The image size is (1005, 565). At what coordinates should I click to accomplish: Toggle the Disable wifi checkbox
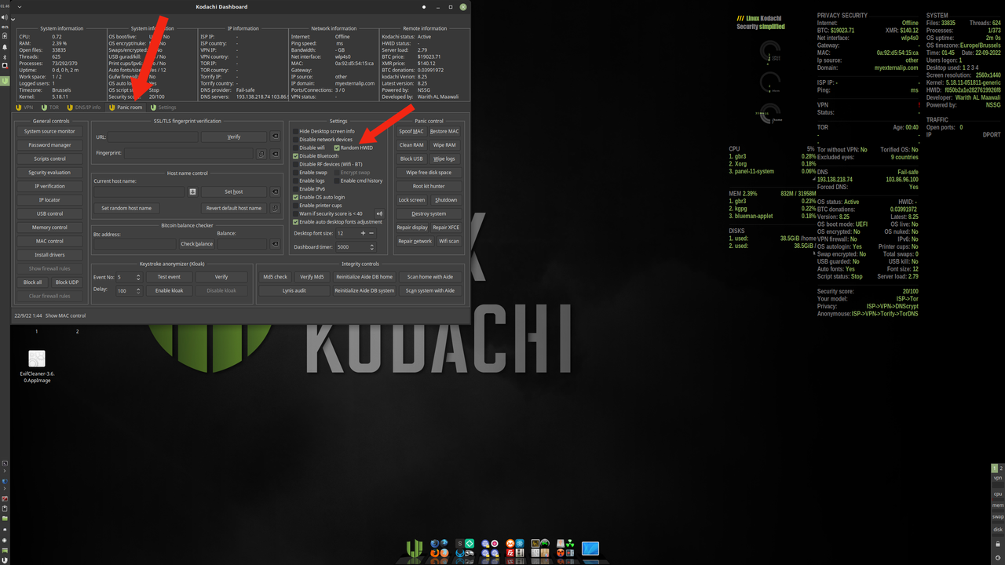pos(295,148)
